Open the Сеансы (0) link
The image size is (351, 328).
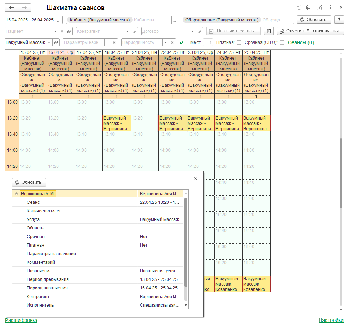coord(301,42)
